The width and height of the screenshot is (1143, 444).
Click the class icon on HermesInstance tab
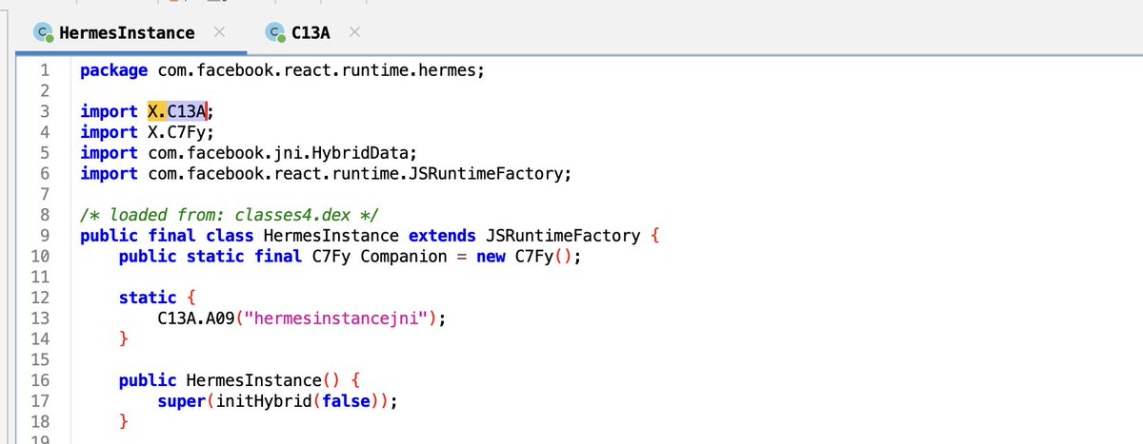click(x=43, y=33)
